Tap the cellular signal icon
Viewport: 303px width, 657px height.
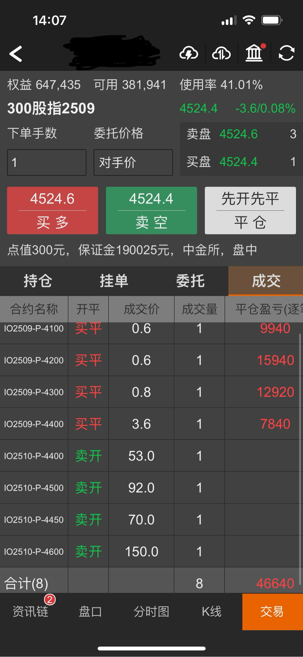pos(229,20)
